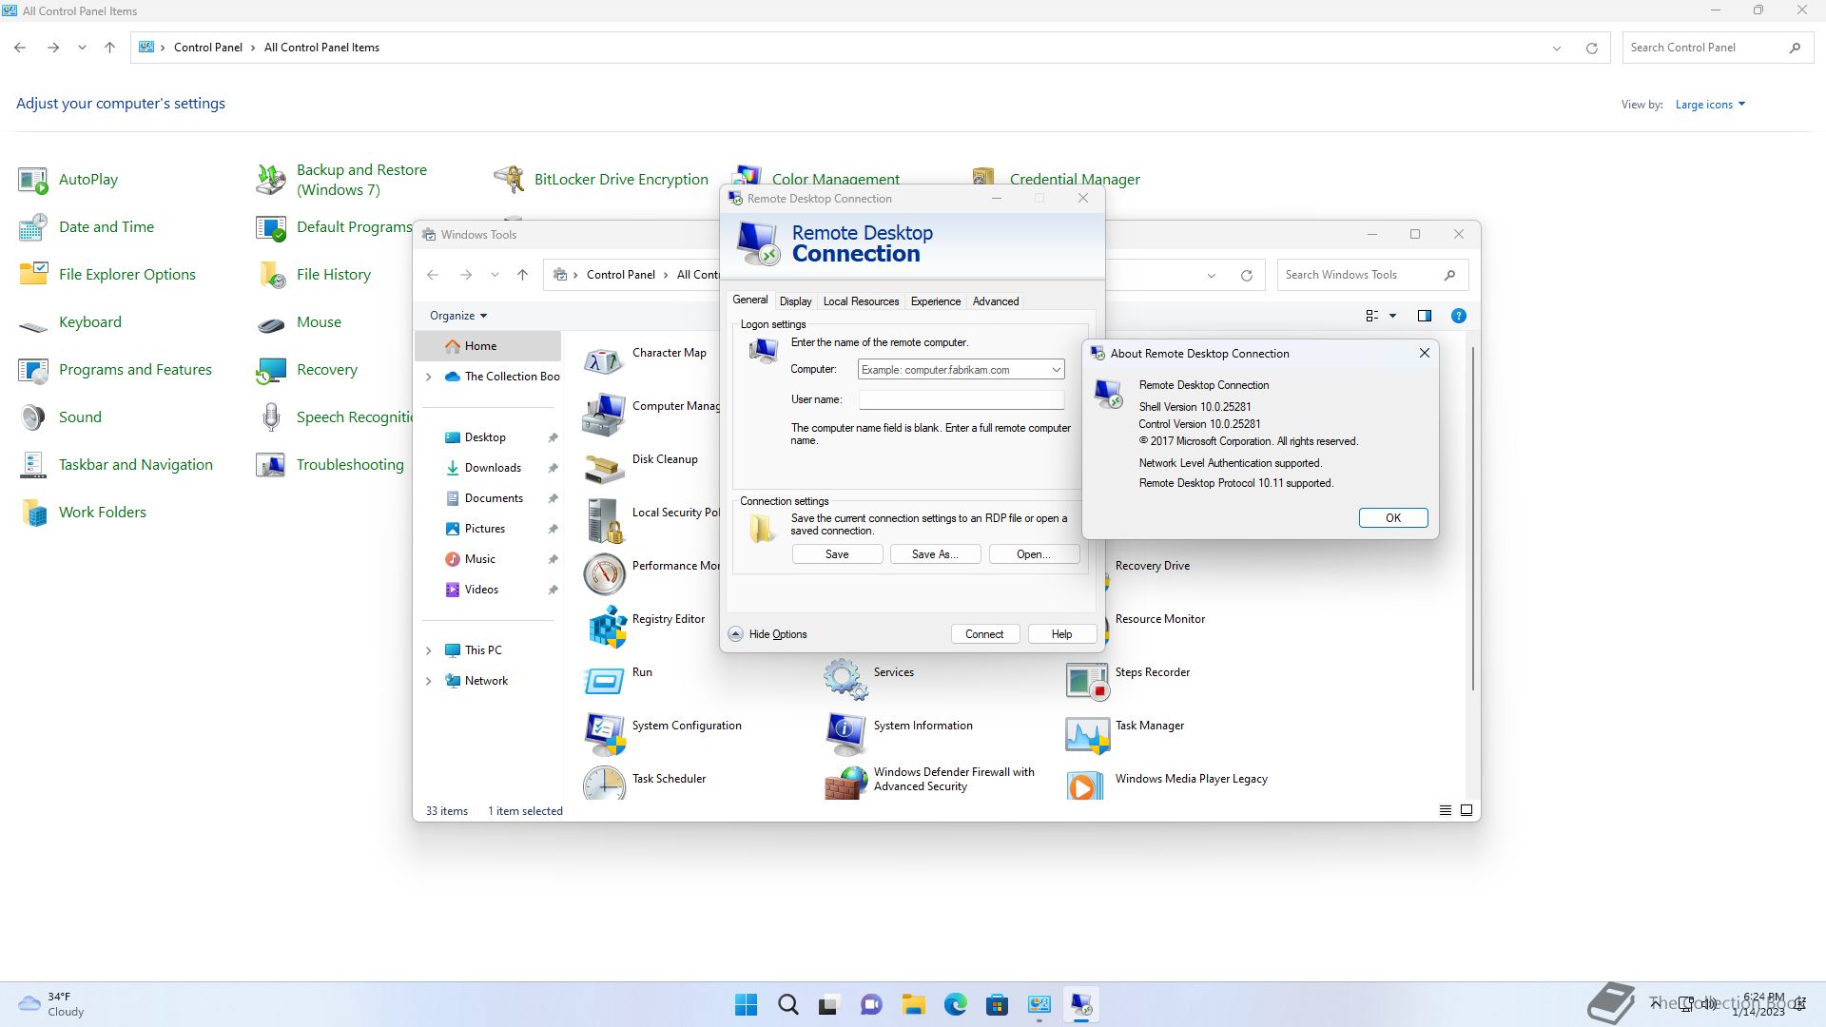Viewport: 1826px width, 1027px height.
Task: Open Date and Time settings
Action: tap(86, 227)
